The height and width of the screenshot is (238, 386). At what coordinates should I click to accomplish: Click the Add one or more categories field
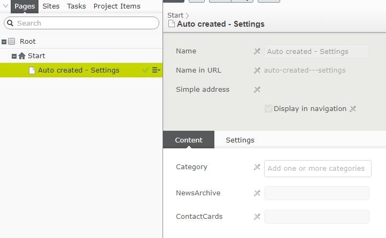(318, 169)
